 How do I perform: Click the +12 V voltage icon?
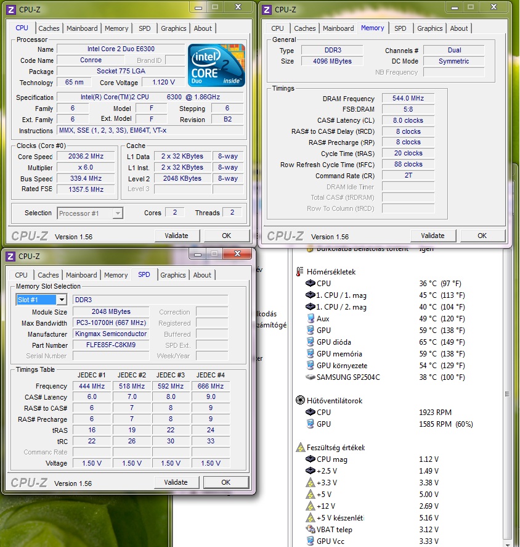[x=310, y=506]
